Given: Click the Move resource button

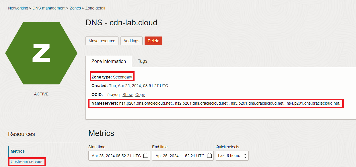Looking at the screenshot, I should 102,41.
